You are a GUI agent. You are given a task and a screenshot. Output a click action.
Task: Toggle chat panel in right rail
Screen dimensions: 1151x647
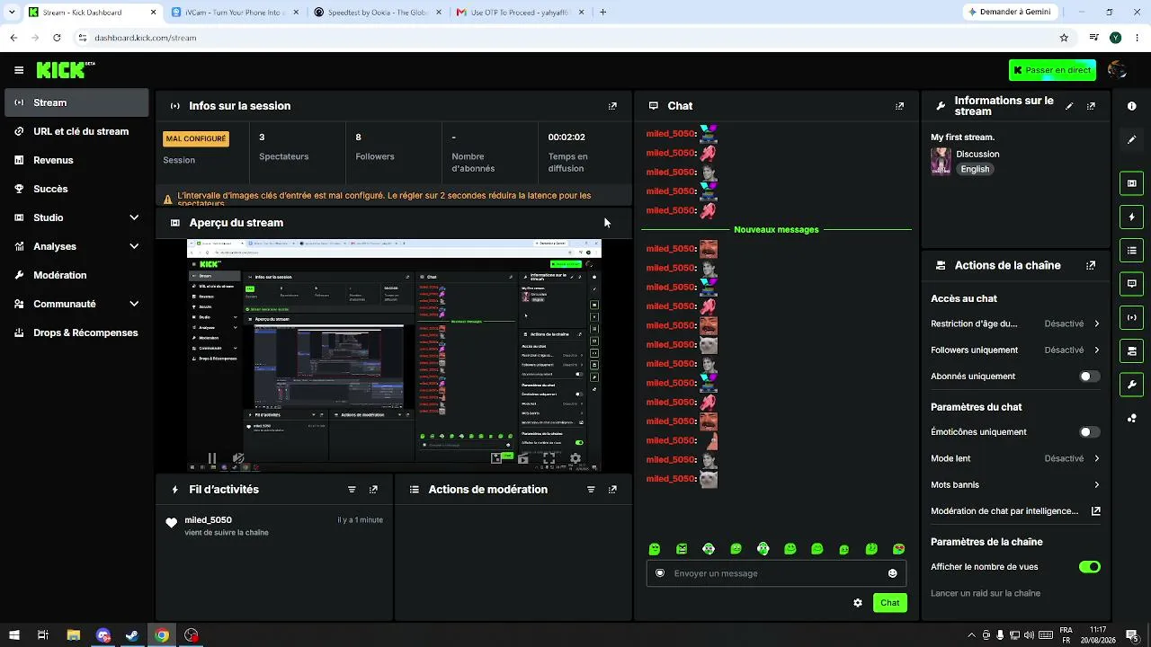point(1131,284)
